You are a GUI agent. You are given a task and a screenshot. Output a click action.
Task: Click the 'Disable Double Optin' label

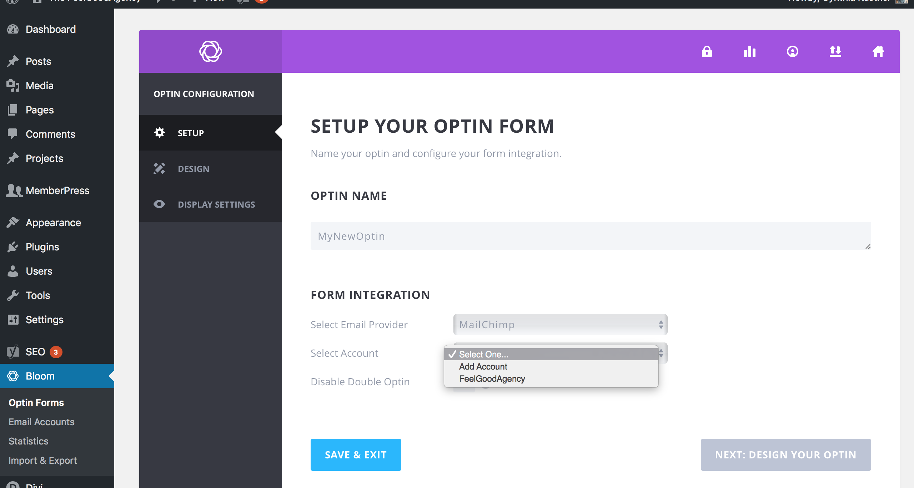360,382
